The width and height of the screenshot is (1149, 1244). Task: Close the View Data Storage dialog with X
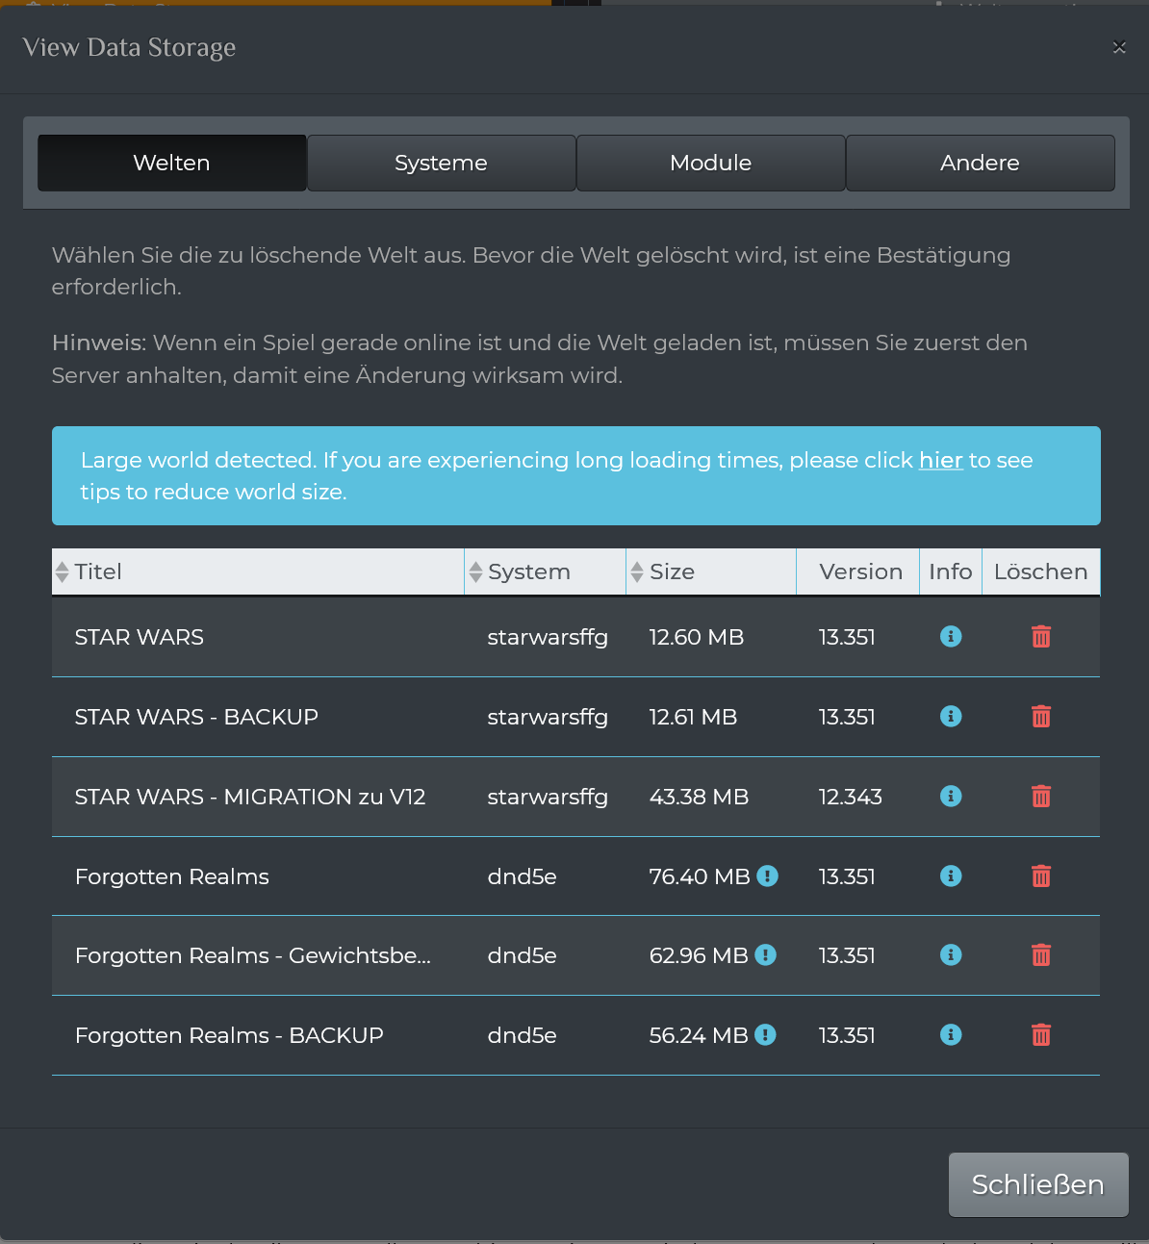(x=1119, y=47)
